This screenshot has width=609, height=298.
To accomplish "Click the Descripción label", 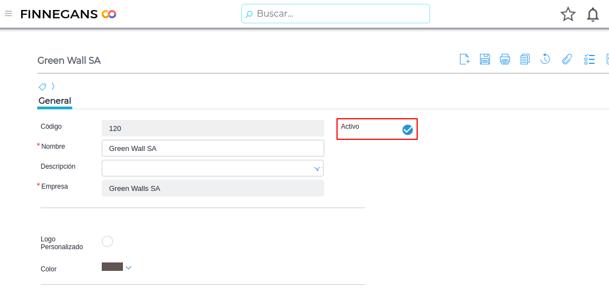I will 58,166.
